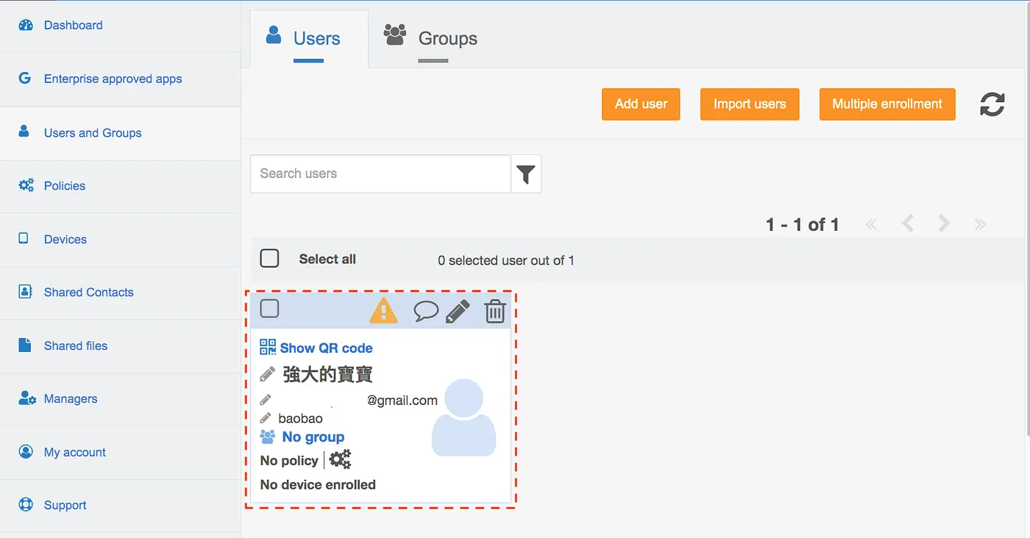
Task: Open policy settings gears icon beside No policy
Action: point(340,460)
